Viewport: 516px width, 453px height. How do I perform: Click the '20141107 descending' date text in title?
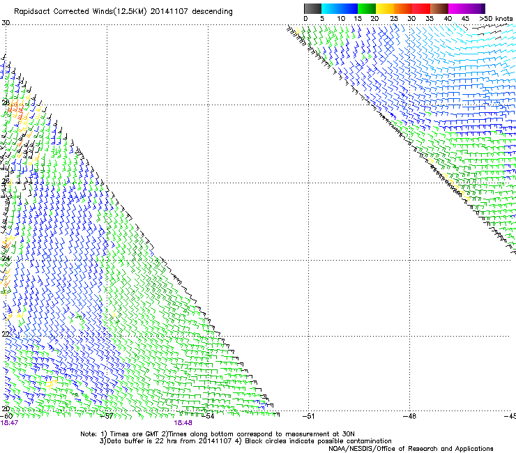(x=192, y=12)
